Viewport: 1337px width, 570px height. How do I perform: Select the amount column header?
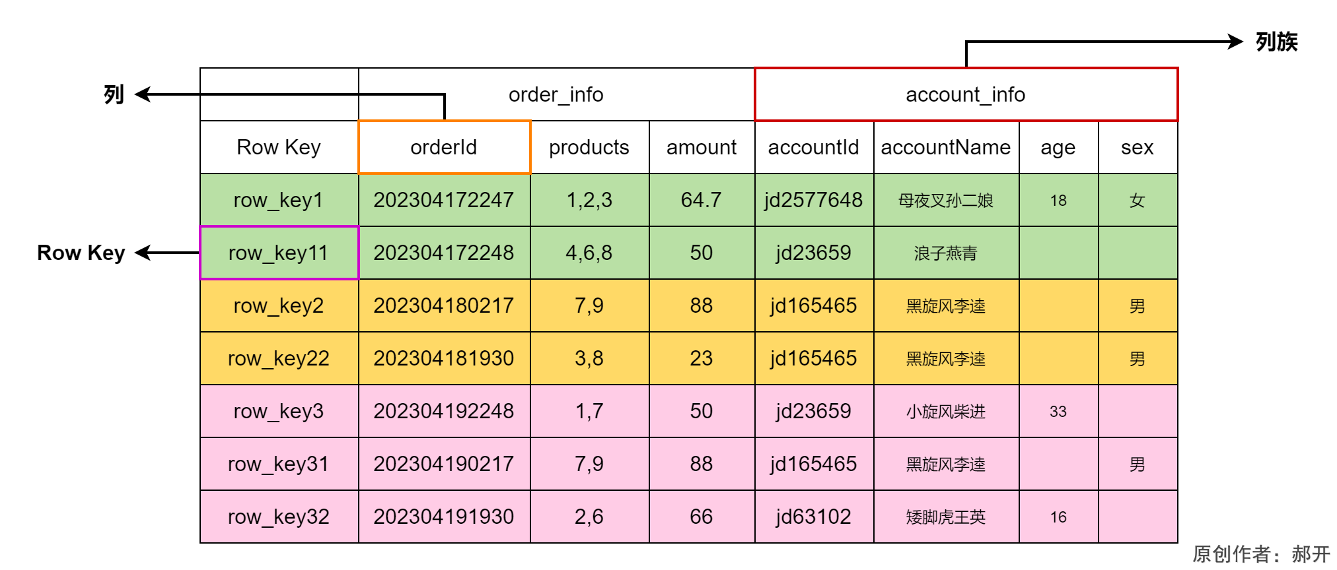pos(702,147)
